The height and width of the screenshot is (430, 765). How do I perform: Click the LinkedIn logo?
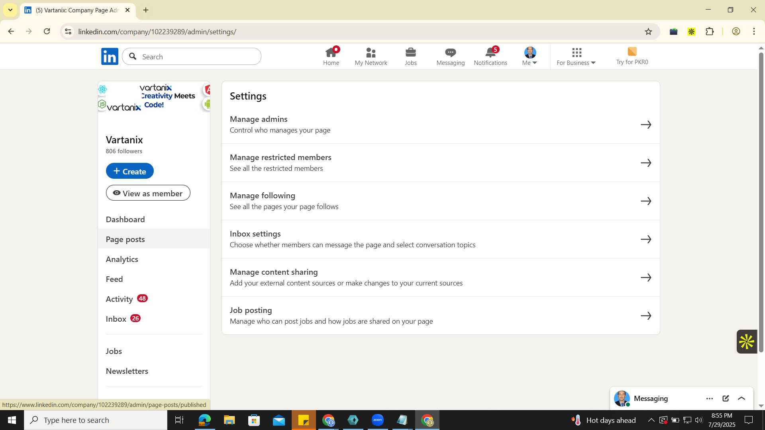[x=110, y=57]
